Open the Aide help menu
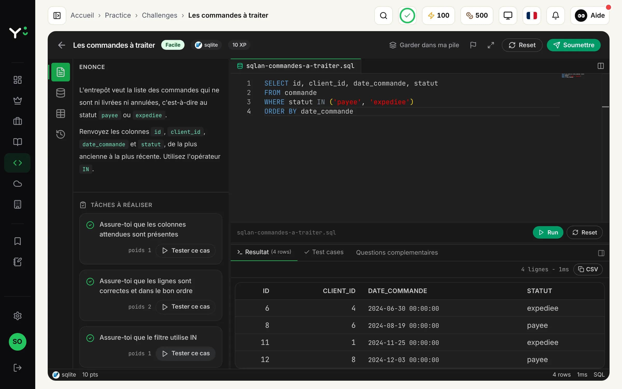 [590, 16]
